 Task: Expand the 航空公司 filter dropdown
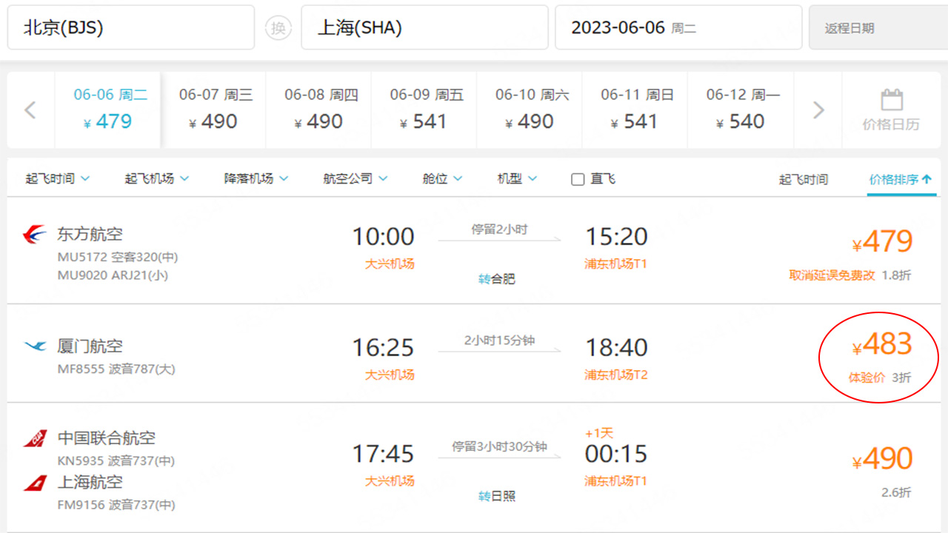(353, 178)
